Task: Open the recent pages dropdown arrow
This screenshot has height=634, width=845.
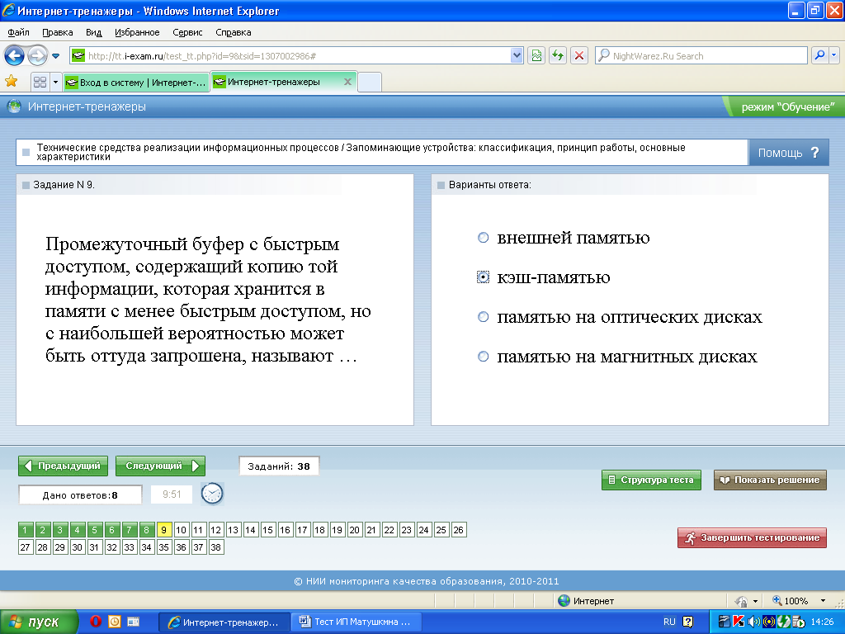Action: [x=55, y=56]
